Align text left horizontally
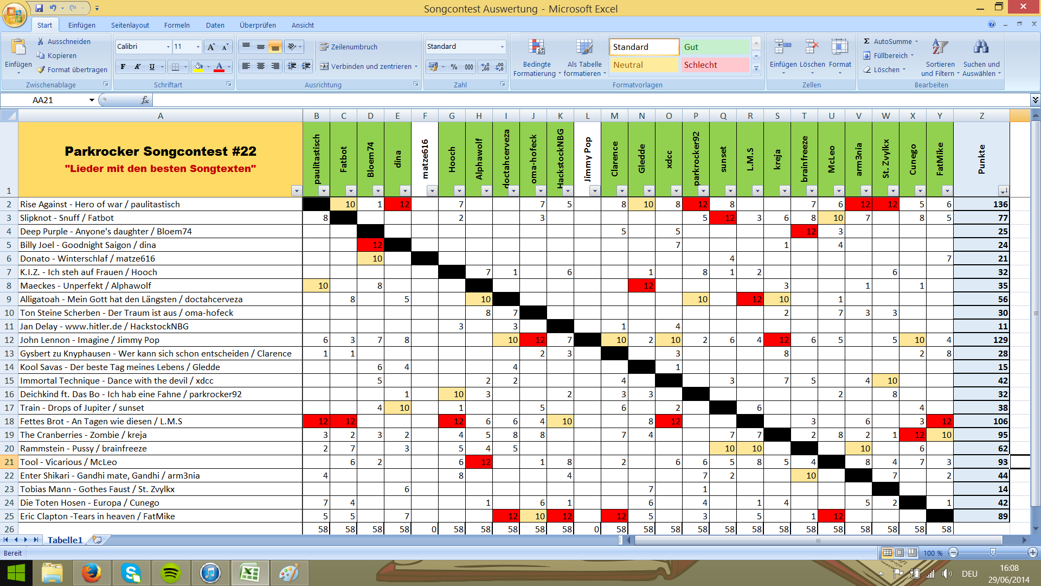The width and height of the screenshot is (1041, 586). (x=246, y=66)
